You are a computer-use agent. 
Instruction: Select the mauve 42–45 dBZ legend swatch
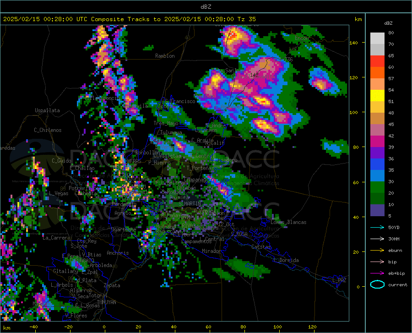point(377,130)
